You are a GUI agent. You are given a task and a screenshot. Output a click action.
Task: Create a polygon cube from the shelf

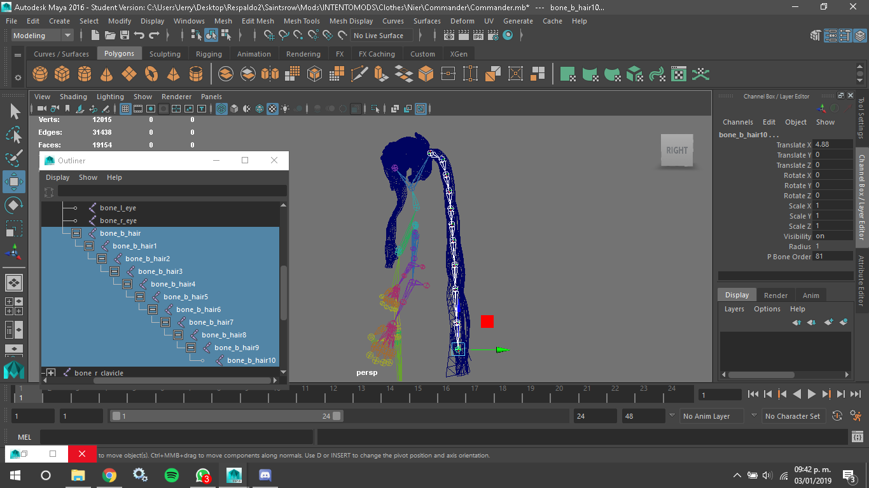click(x=62, y=74)
